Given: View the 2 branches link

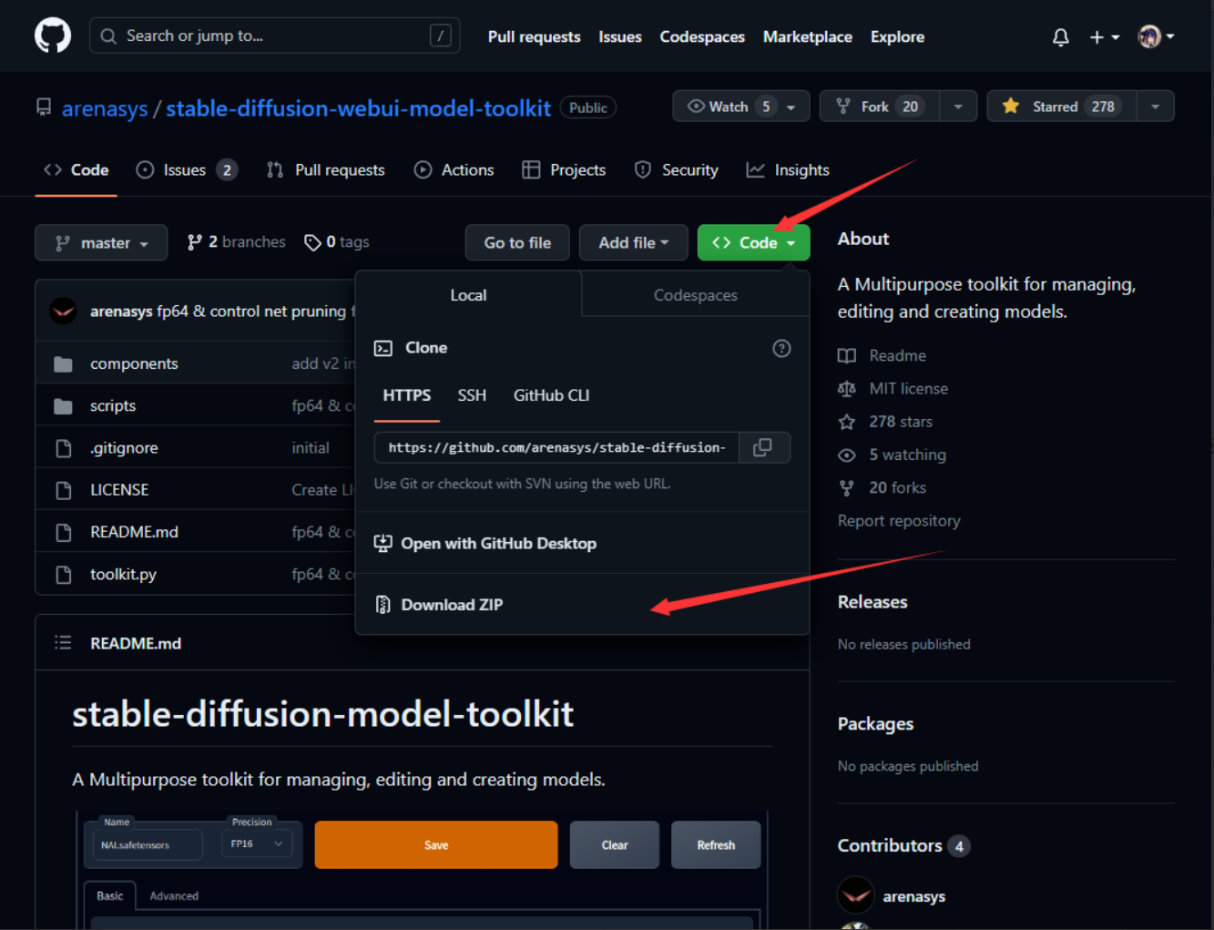Looking at the screenshot, I should pos(237,242).
